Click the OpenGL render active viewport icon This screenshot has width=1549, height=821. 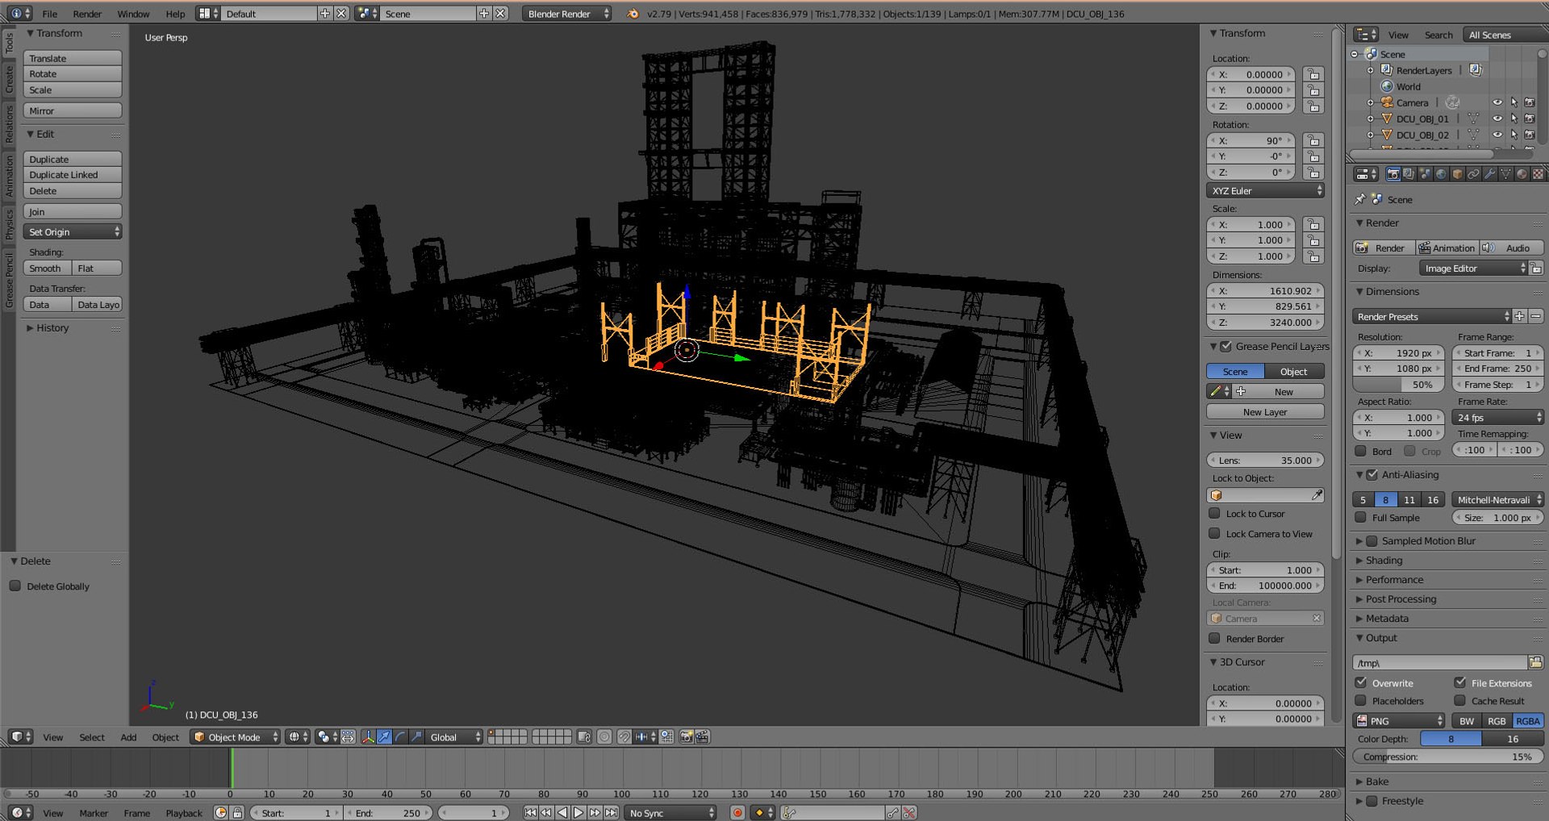[x=686, y=736]
